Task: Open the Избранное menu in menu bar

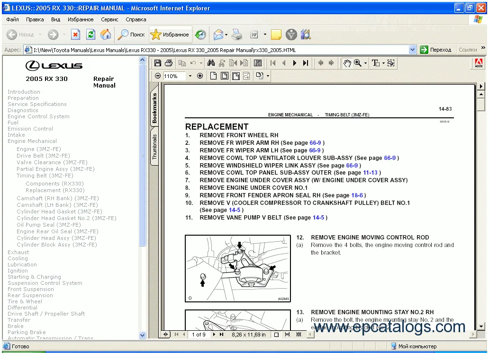Action: click(x=81, y=19)
